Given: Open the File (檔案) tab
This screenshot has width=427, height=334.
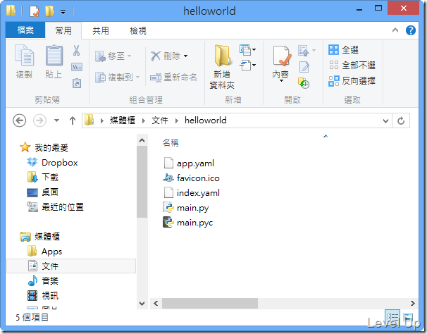Looking at the screenshot, I should (x=25, y=30).
